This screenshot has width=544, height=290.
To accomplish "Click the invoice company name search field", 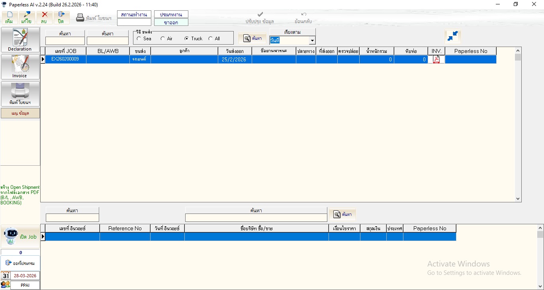I will coord(256,218).
